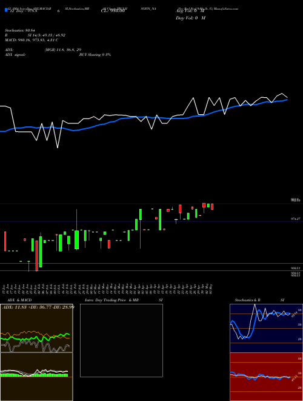The width and height of the screenshot is (303, 401).
Task: Click the 'BUY Slowing @ 5%' signal text
Action: click(x=95, y=55)
